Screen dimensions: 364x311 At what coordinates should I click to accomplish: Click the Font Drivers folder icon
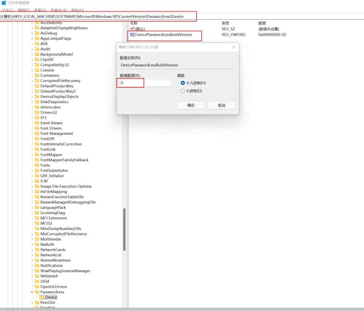(x=37, y=128)
